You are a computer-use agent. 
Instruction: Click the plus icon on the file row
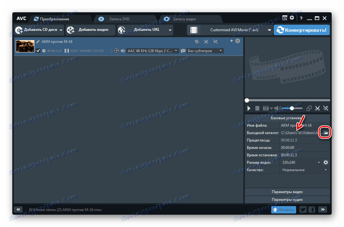231,41
